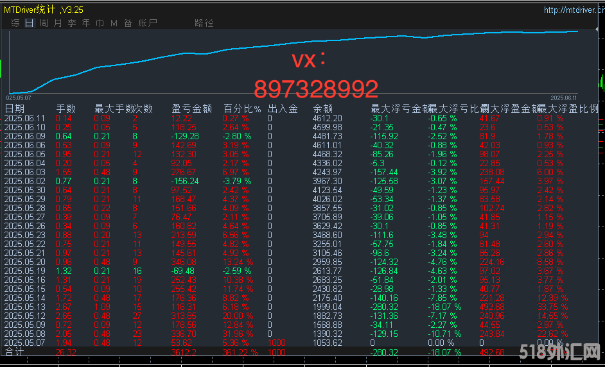605x367 pixels.
Task: Switch to the 月 monthly tab
Action: pos(58,23)
